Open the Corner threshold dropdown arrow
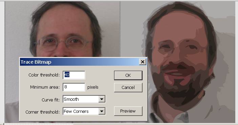Screen dimensions: 238x125 pyautogui.click(x=102, y=112)
